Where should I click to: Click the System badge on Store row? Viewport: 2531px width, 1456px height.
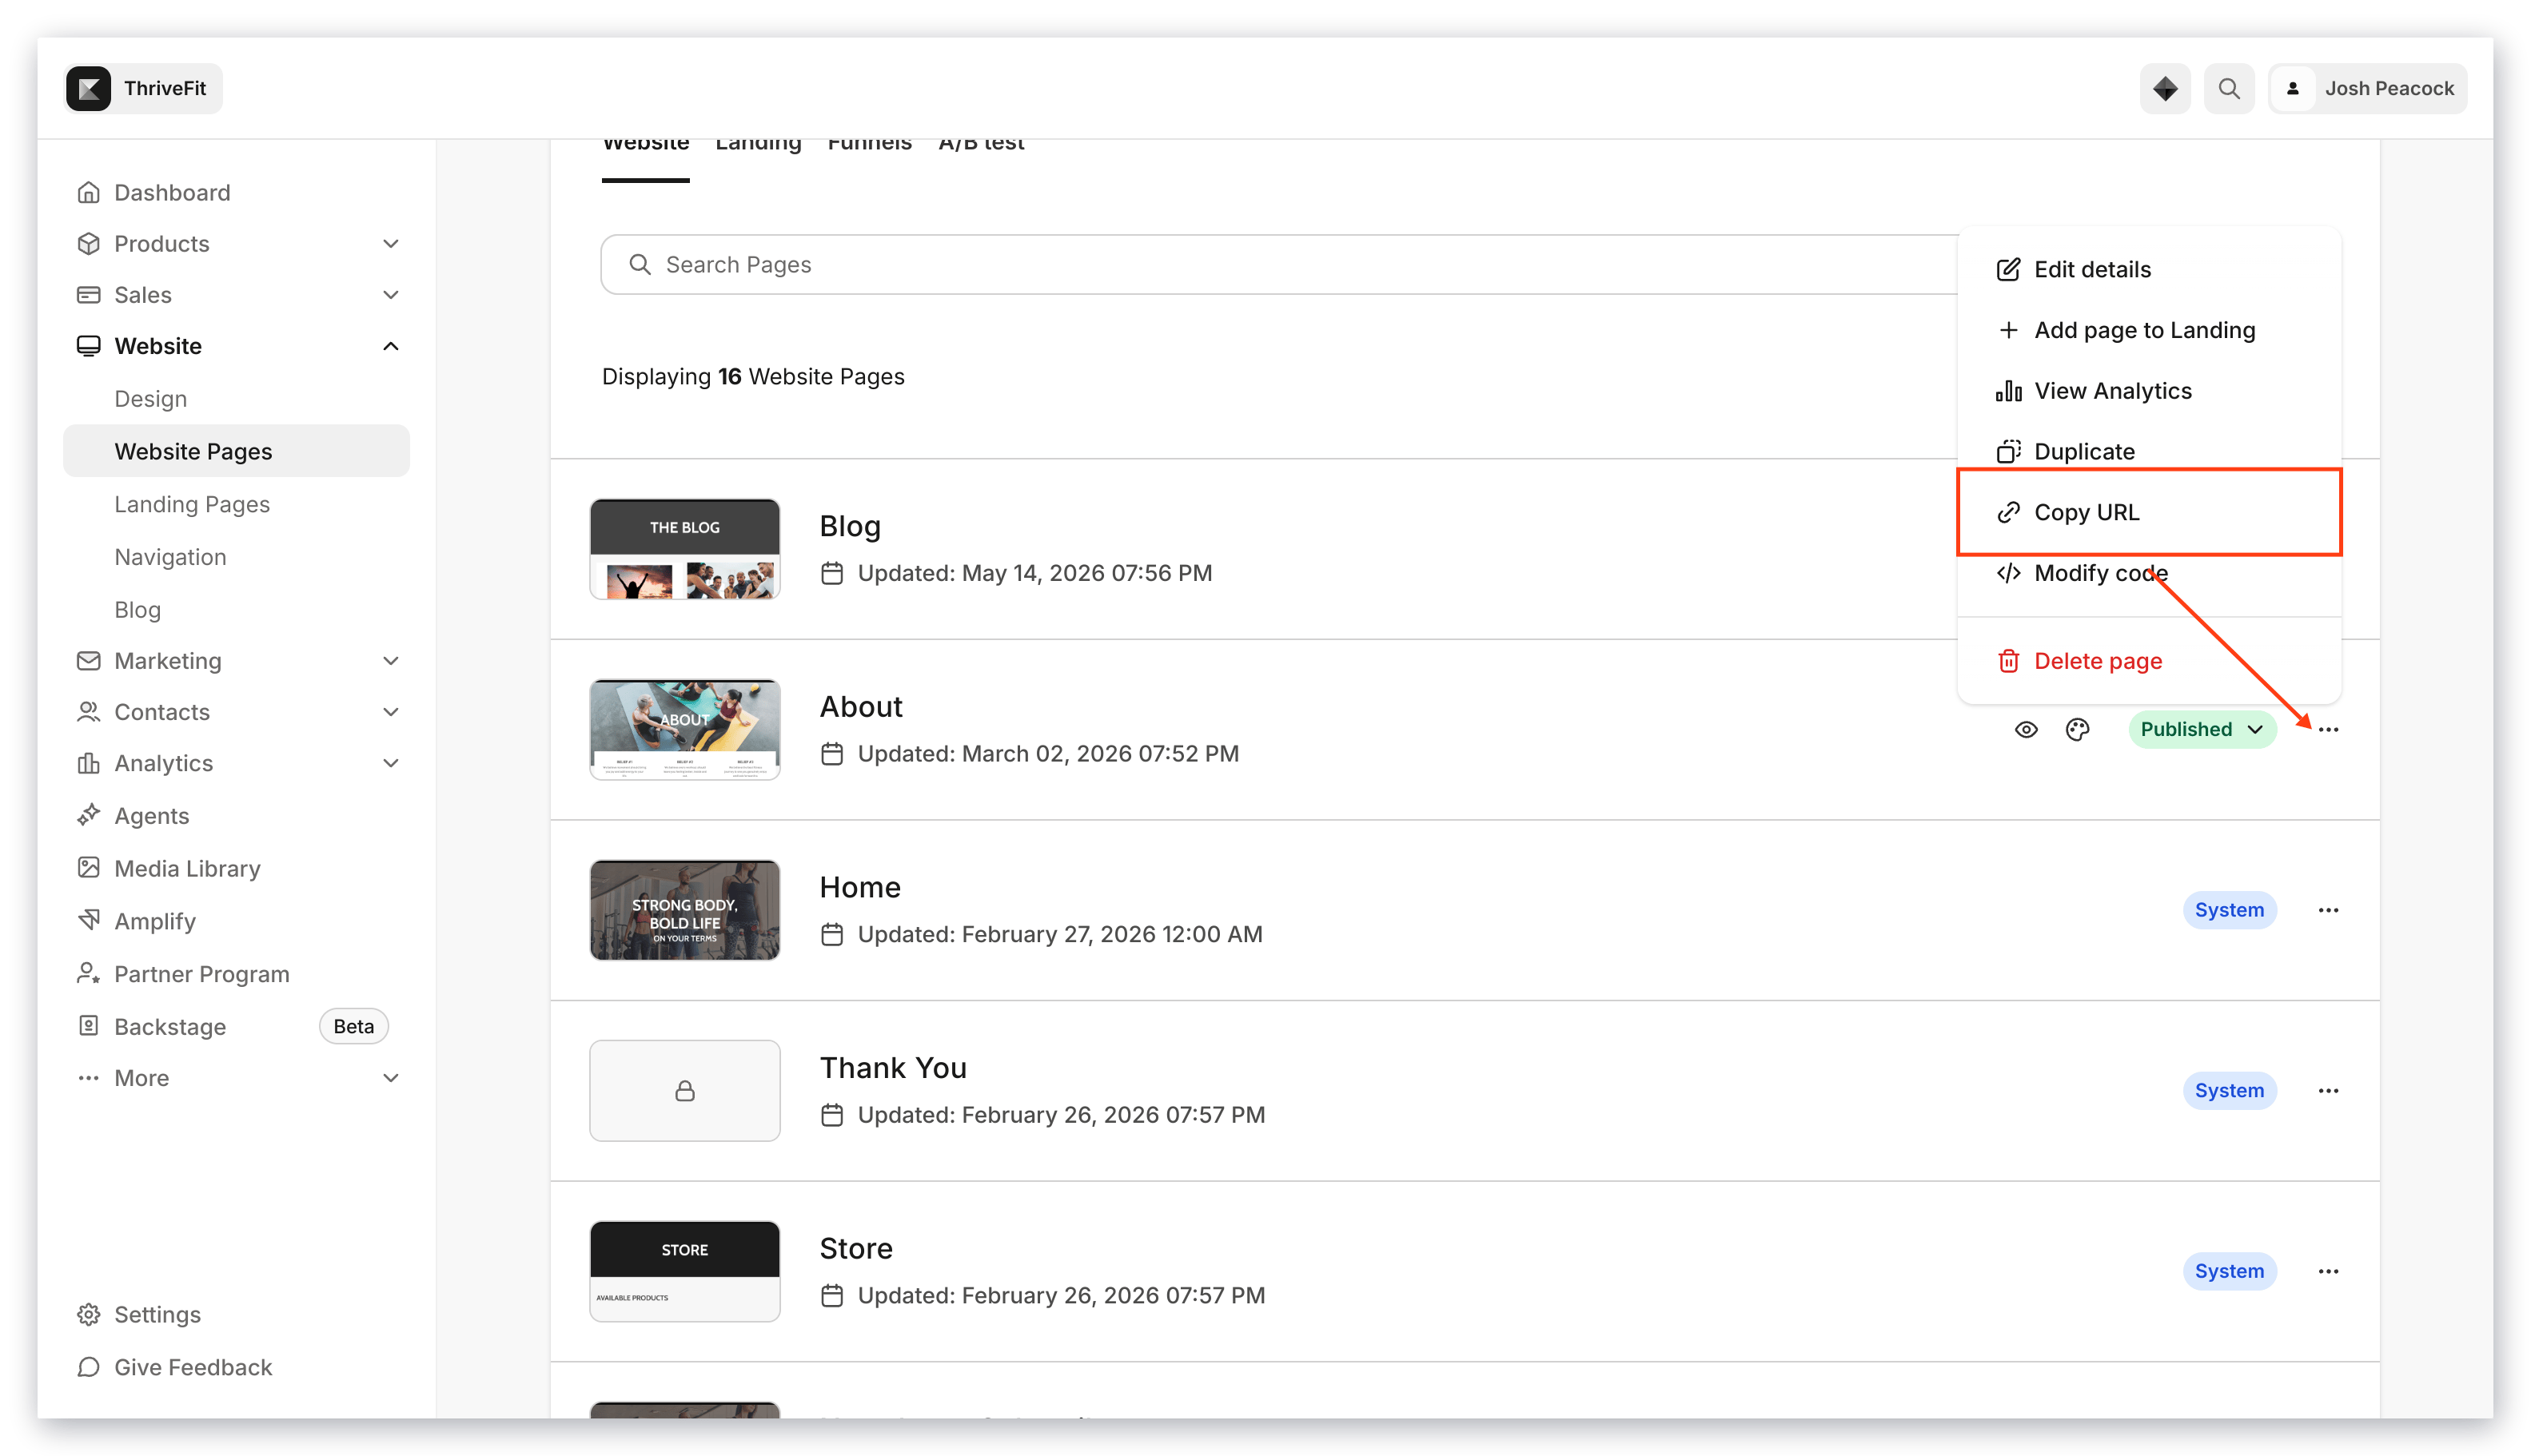tap(2229, 1271)
